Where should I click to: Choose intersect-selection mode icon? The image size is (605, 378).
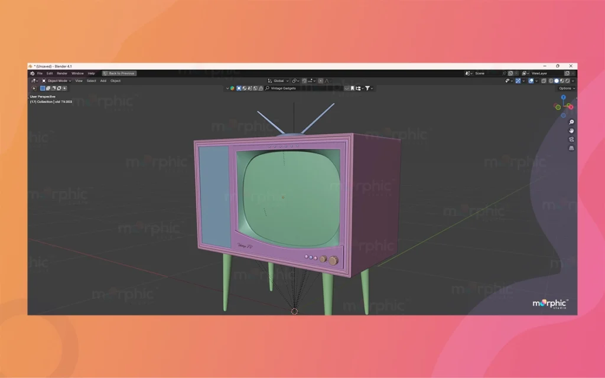pyautogui.click(x=64, y=89)
